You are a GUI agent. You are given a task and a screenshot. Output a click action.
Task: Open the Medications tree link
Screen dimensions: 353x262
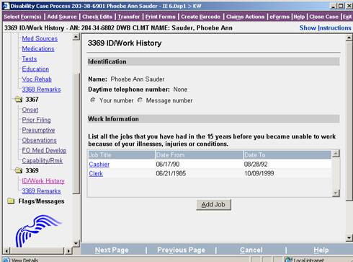pyautogui.click(x=38, y=48)
